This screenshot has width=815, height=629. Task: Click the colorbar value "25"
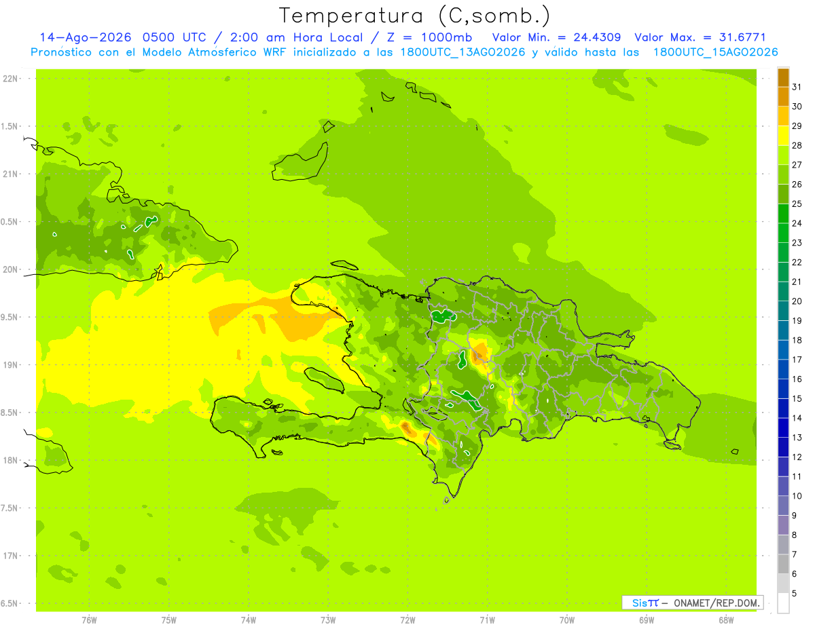tap(798, 204)
